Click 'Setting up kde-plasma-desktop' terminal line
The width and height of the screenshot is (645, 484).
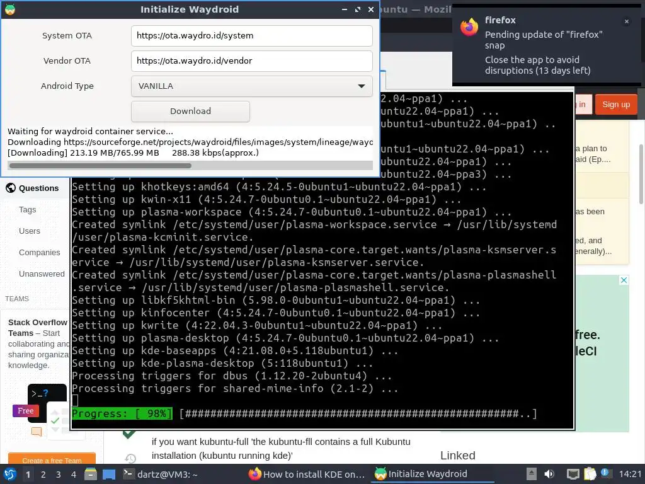[222, 363]
